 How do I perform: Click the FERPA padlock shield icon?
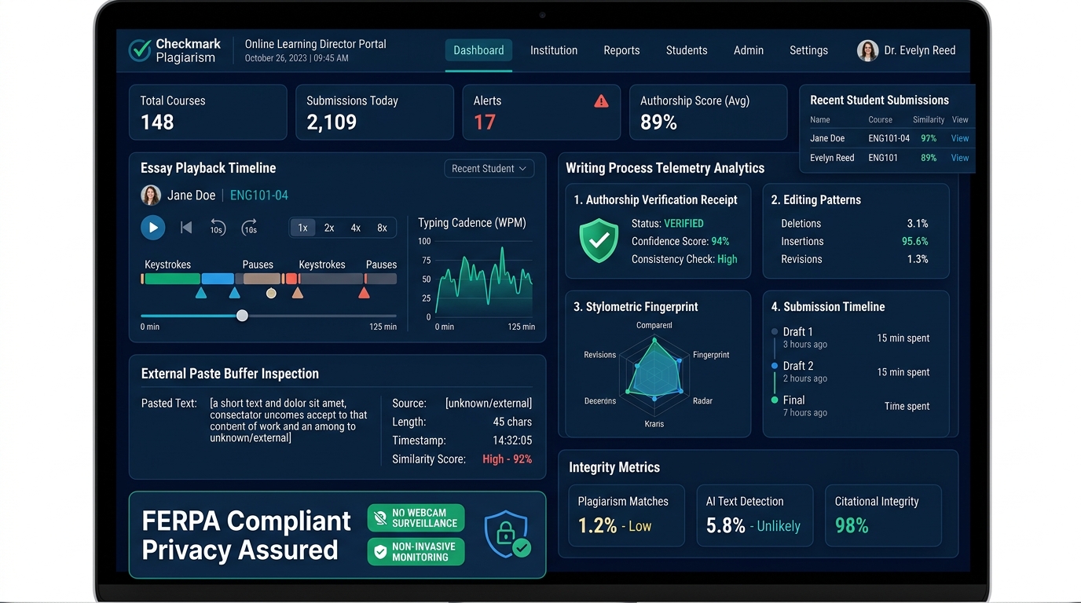pyautogui.click(x=508, y=535)
